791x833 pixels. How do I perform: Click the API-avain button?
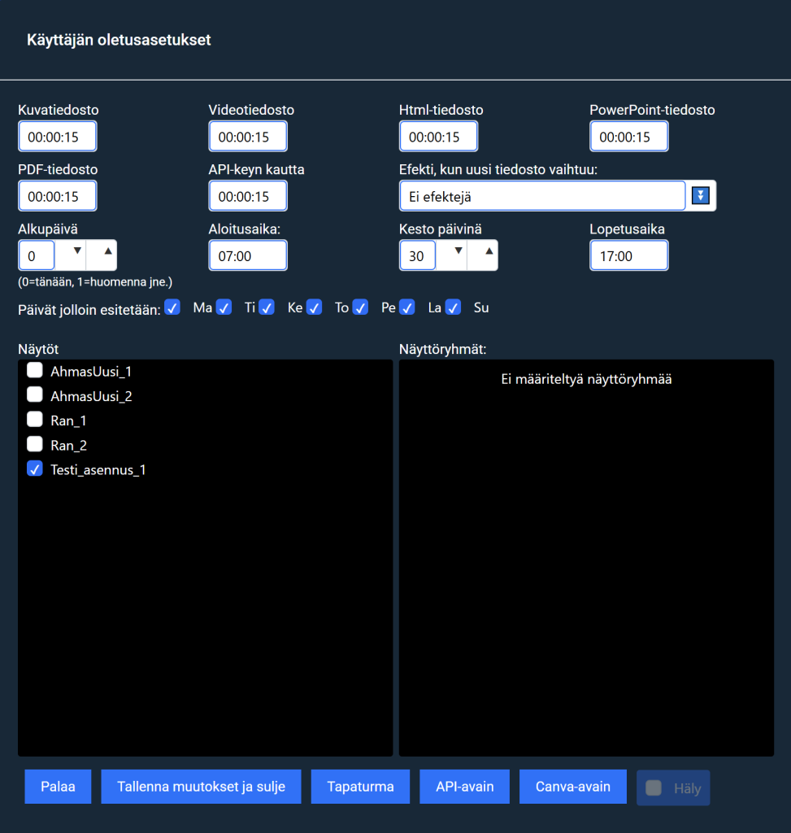464,787
